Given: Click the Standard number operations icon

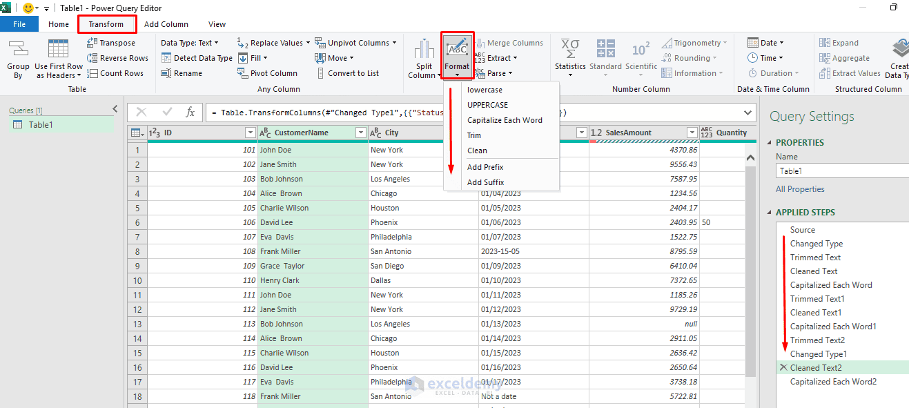Looking at the screenshot, I should coord(605,49).
